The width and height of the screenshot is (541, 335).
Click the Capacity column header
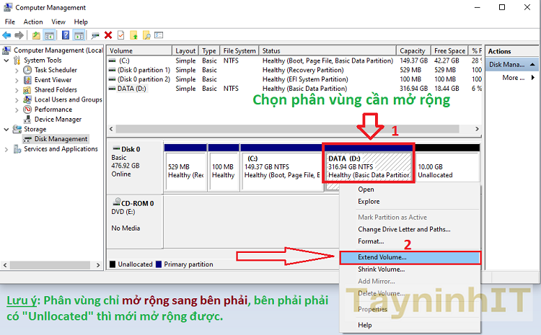[413, 51]
